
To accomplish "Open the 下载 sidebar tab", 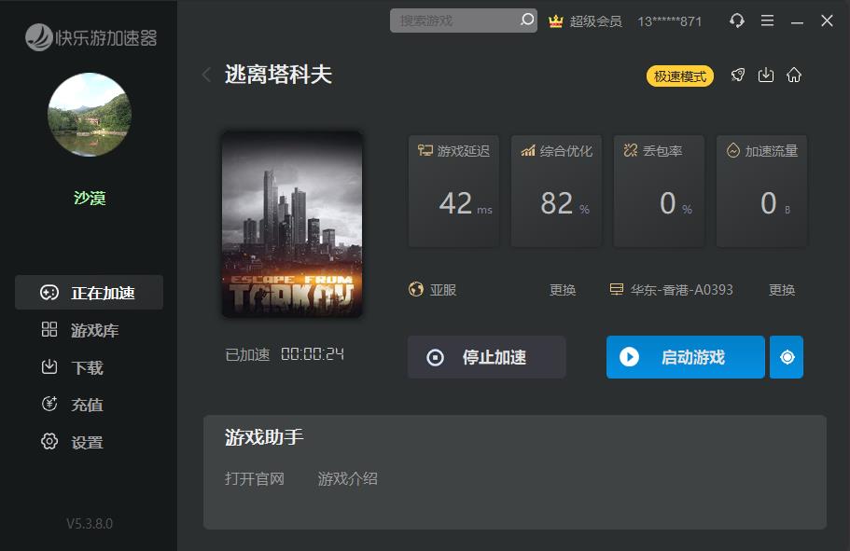I will coord(89,367).
